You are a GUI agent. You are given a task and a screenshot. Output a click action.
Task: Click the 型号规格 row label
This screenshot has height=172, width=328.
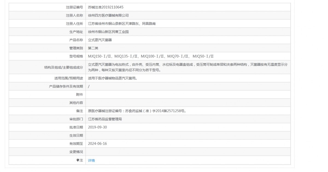tap(76, 56)
